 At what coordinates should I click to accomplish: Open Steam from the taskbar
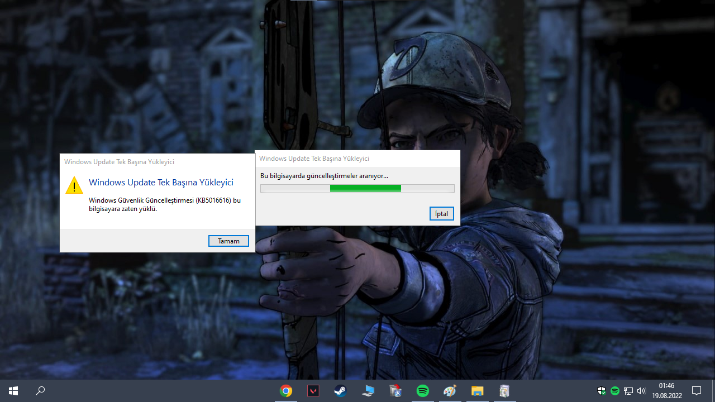341,391
